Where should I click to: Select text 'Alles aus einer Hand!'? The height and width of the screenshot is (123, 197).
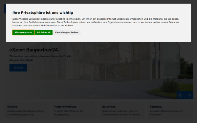[21, 60]
